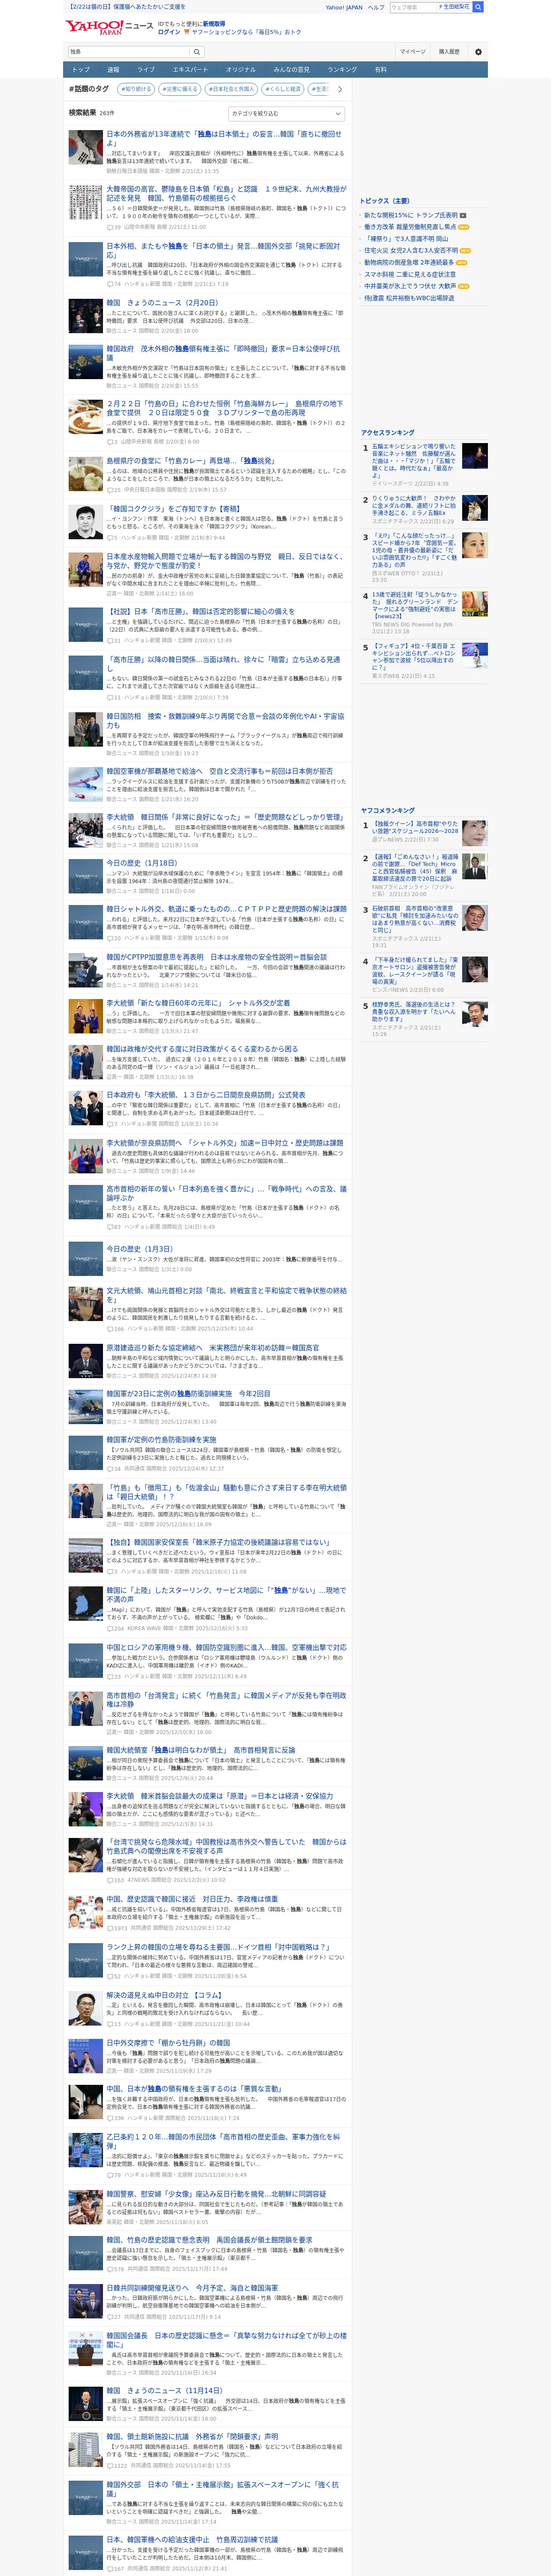The image size is (551, 2576).
Task: Open access ranking item 1 五輪エキシビション
Action: coord(414,462)
